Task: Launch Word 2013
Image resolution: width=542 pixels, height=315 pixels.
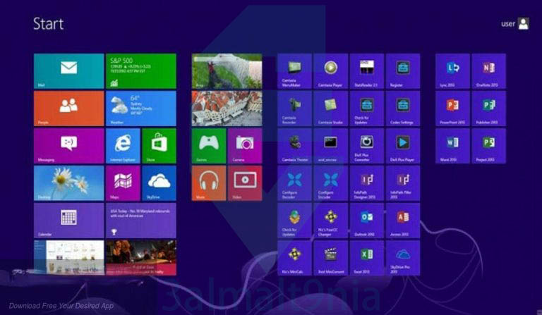Action: (x=452, y=146)
